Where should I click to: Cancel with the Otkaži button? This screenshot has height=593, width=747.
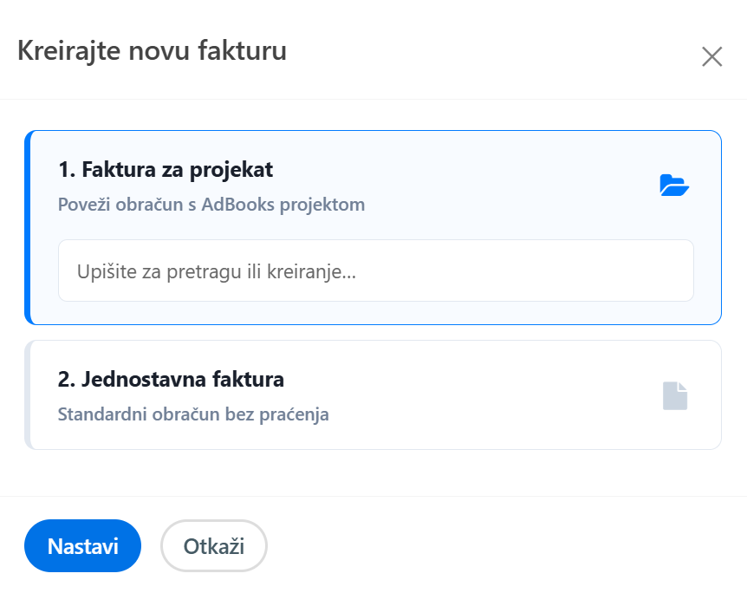pos(214,546)
